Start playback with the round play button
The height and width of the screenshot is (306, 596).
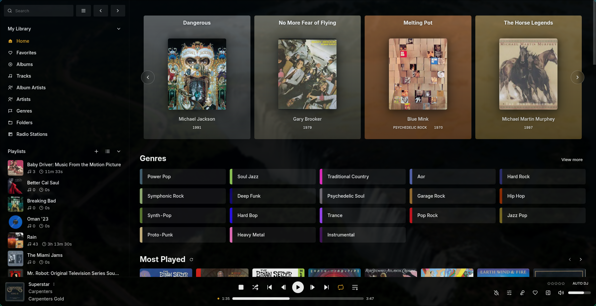[x=298, y=287]
